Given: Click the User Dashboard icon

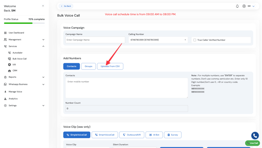Looking at the screenshot, I should 5,33.
